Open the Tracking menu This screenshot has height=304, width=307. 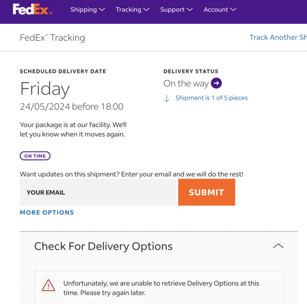(129, 10)
